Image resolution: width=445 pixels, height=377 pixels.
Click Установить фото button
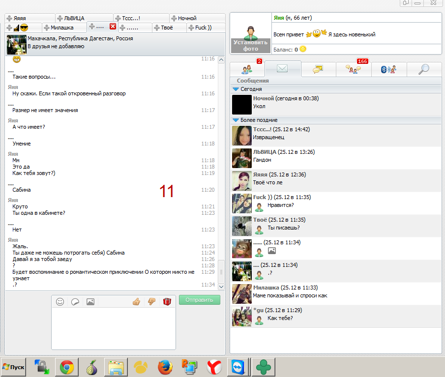[250, 45]
